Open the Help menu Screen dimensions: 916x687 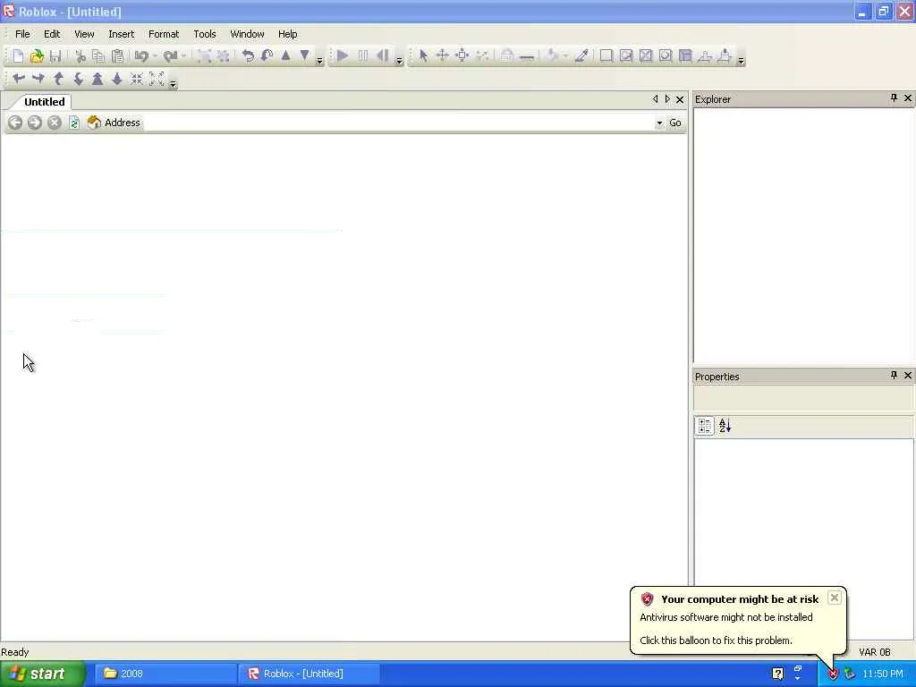click(x=287, y=34)
